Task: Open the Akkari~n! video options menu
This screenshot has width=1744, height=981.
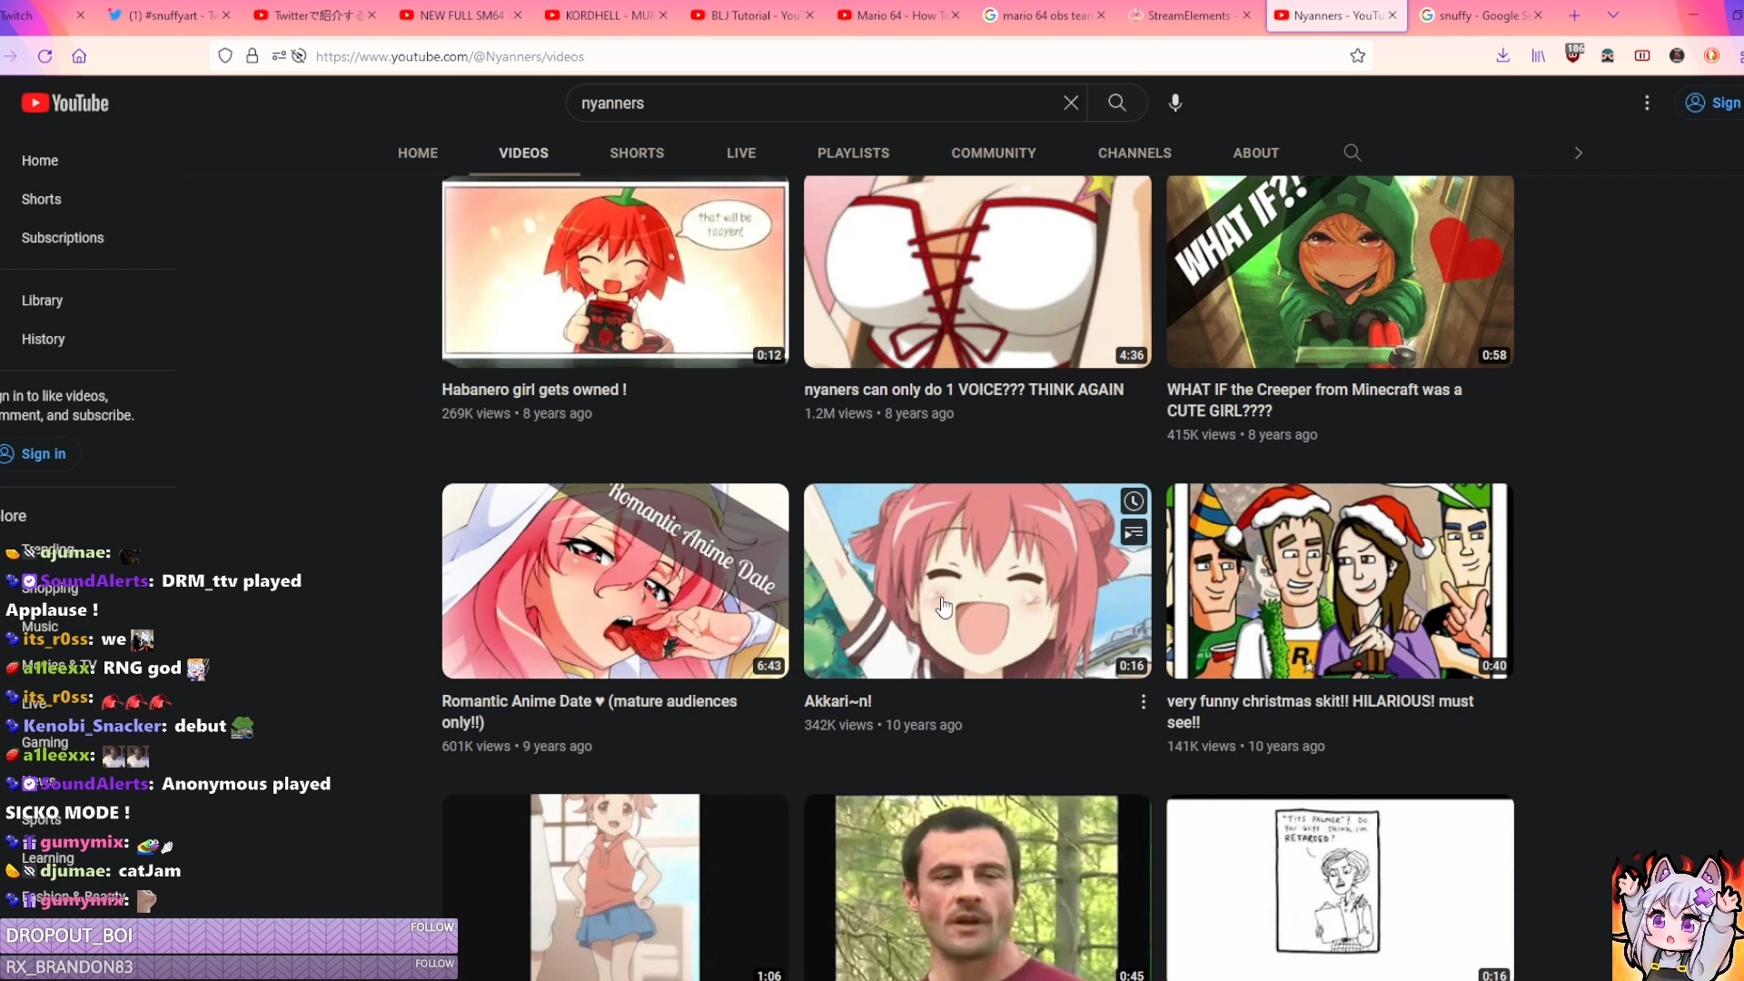Action: (x=1143, y=702)
